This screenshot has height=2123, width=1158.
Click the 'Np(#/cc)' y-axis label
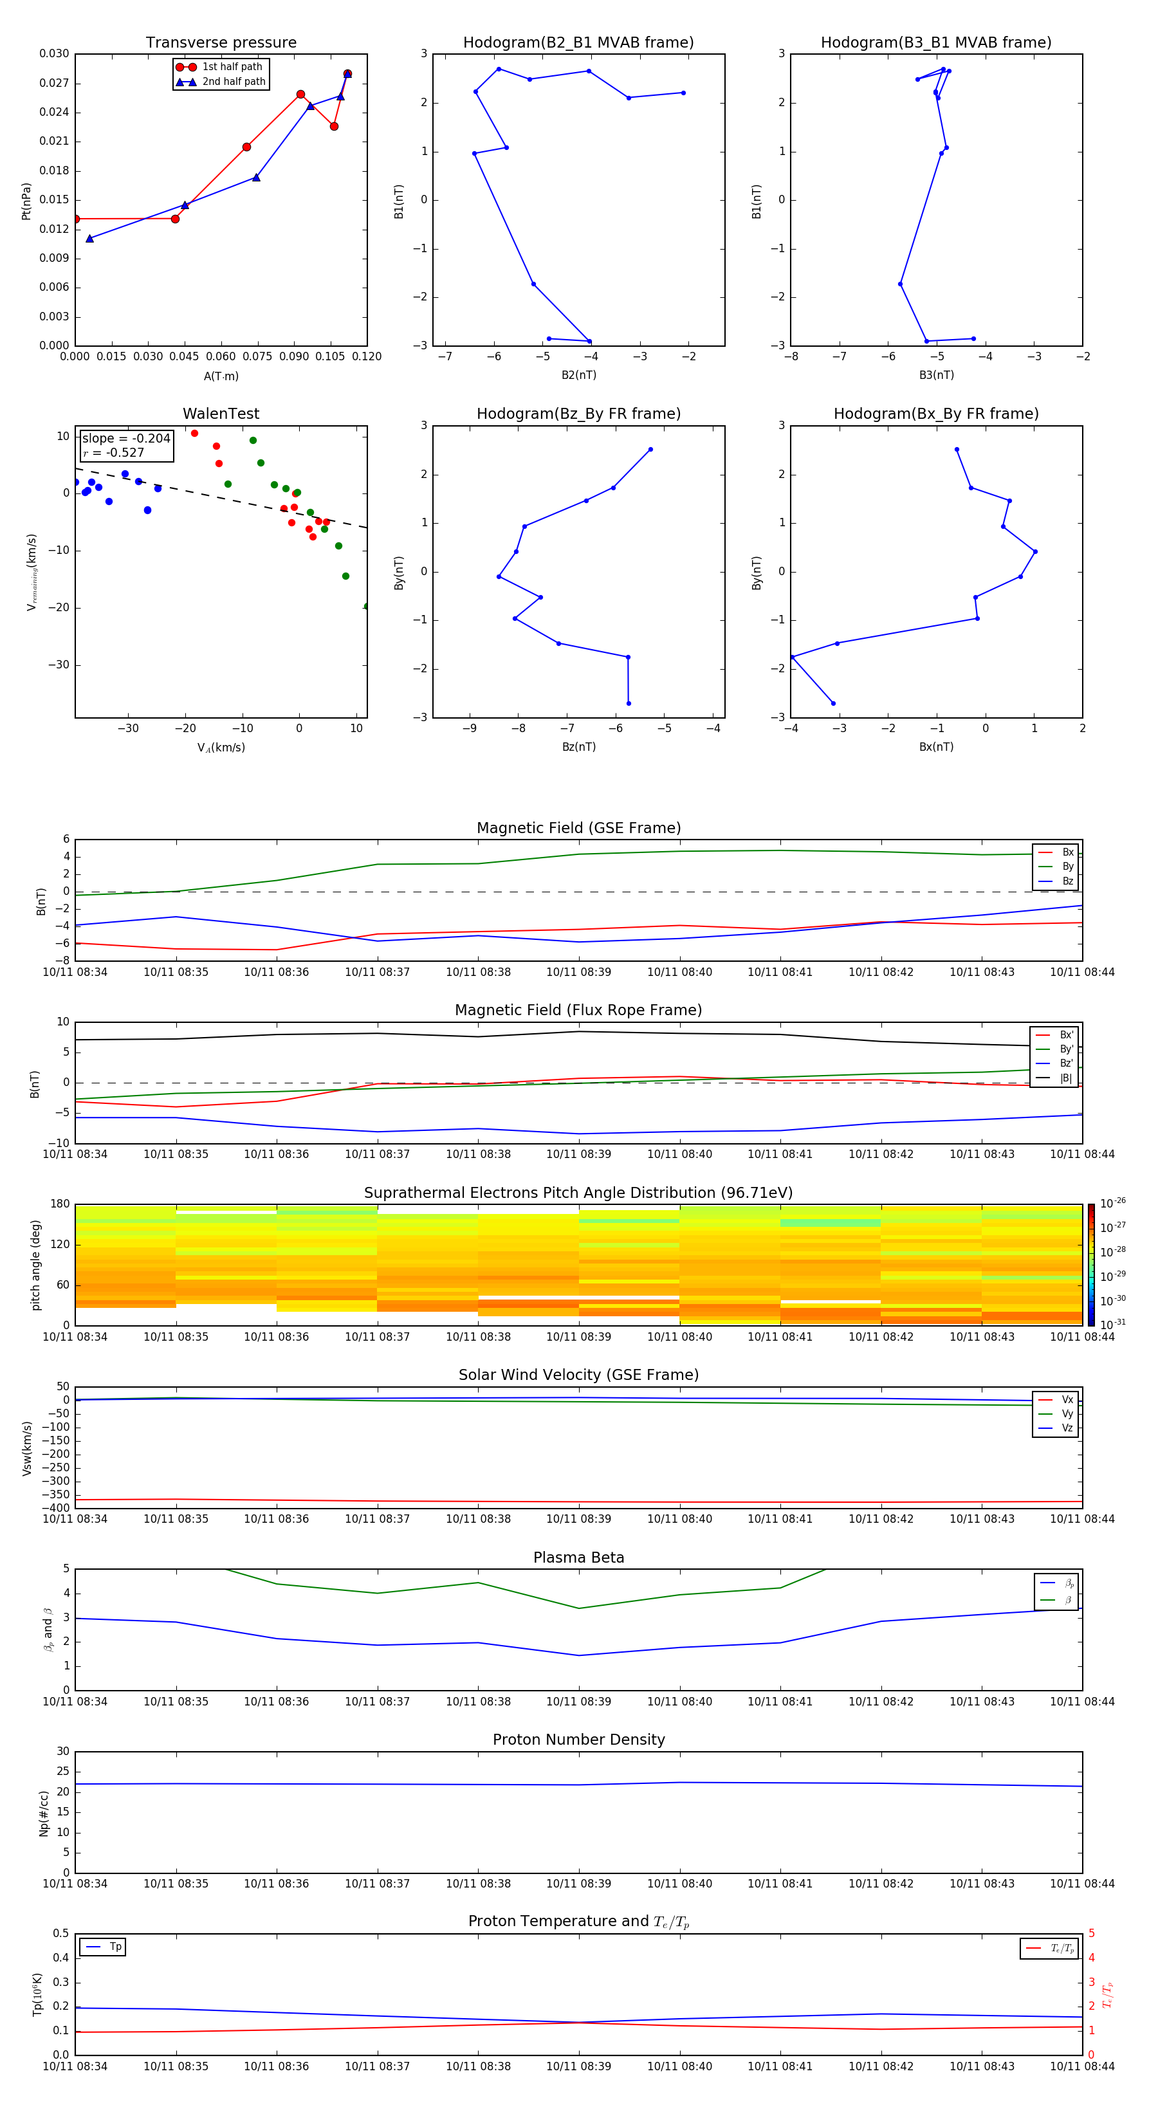coord(44,1813)
